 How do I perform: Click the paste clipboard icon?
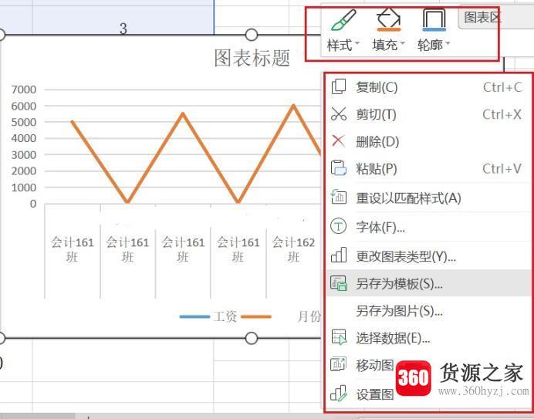(339, 168)
